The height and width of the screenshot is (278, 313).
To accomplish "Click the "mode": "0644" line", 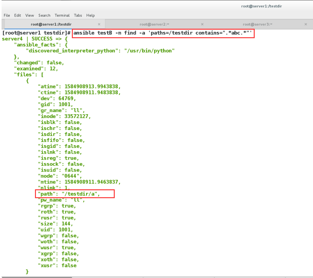I will click(x=60, y=176).
